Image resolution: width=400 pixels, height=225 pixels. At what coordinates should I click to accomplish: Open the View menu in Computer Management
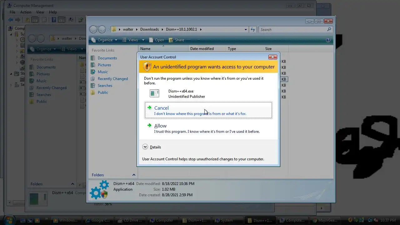40,12
